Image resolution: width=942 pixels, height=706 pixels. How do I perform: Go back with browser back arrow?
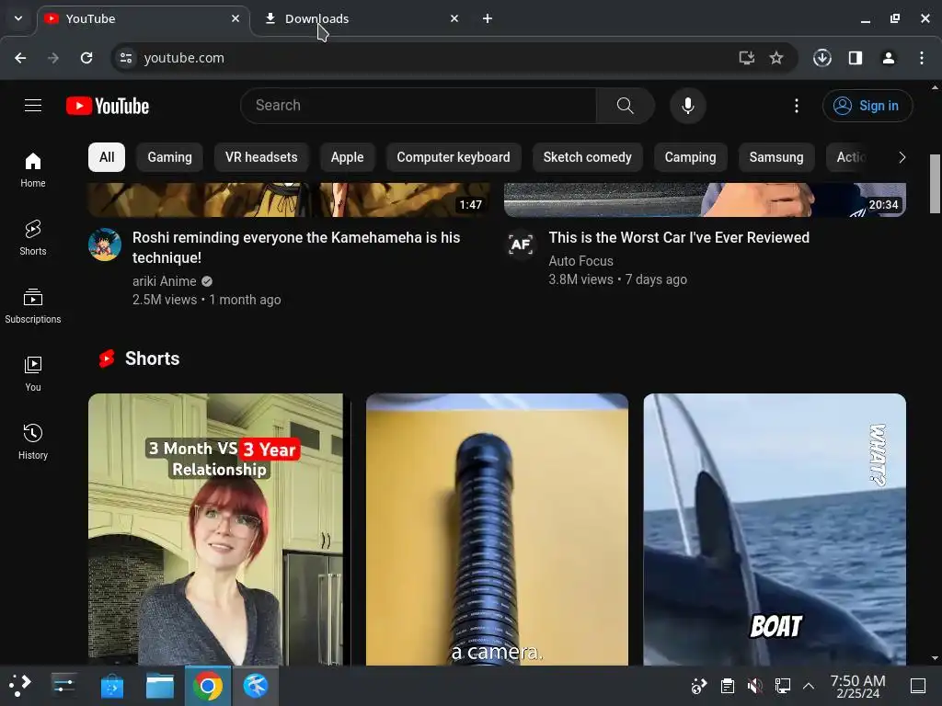(20, 58)
